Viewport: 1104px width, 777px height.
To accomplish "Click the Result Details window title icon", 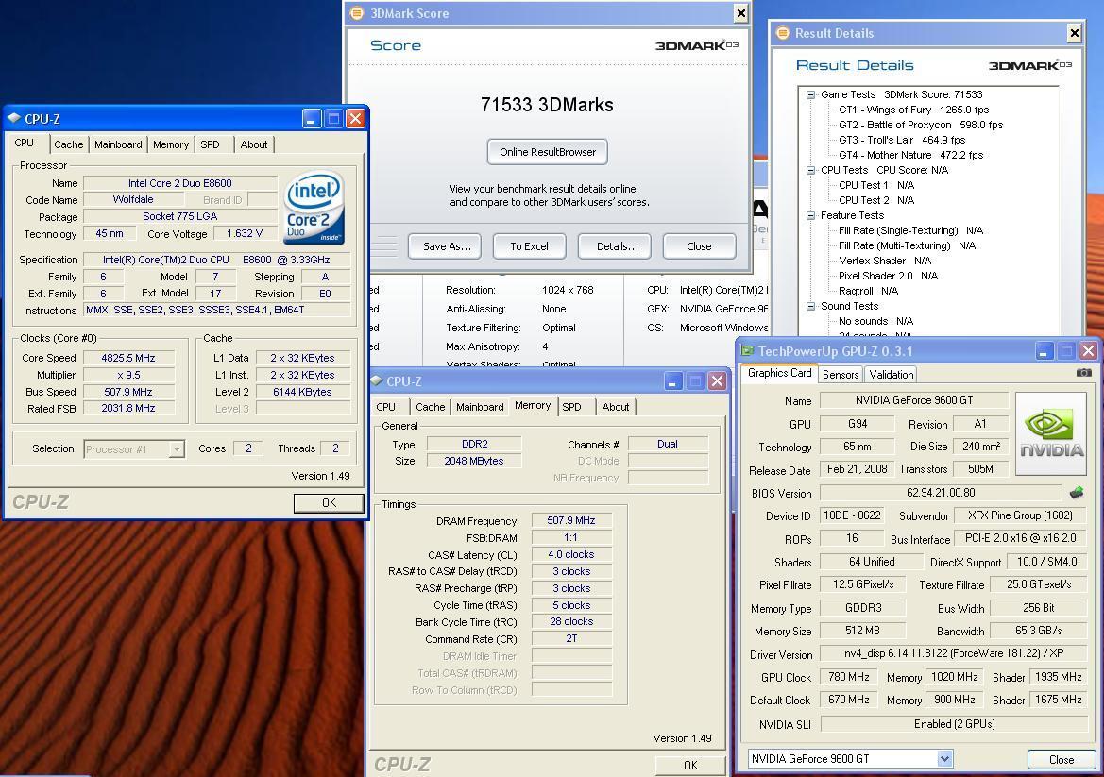I will coord(782,32).
